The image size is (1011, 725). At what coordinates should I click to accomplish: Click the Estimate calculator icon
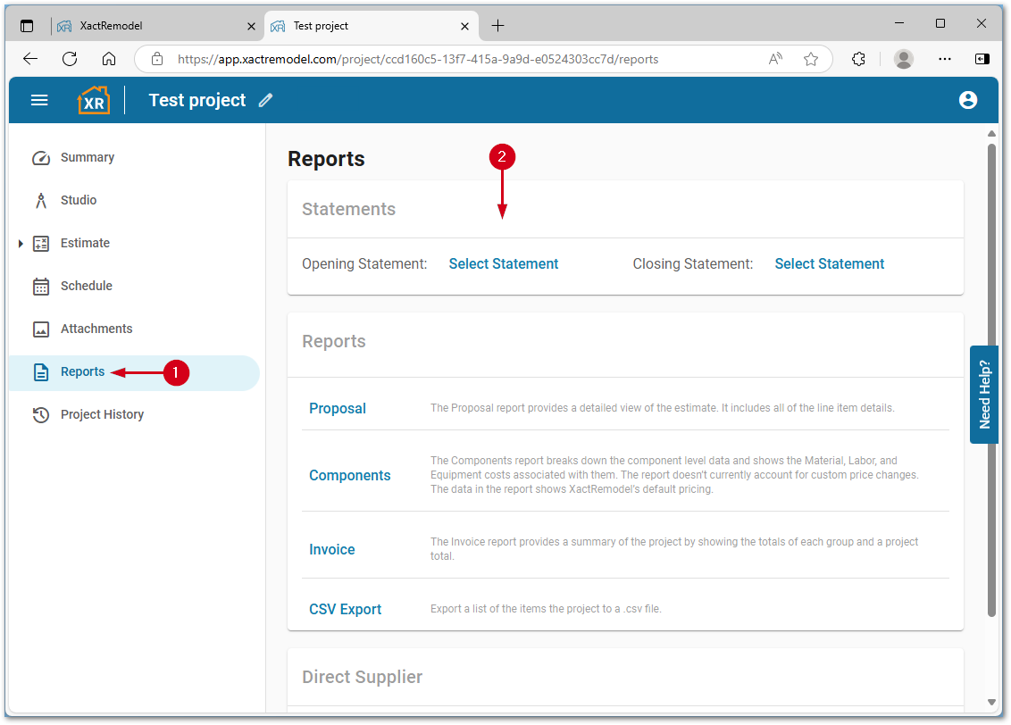pyautogui.click(x=40, y=244)
